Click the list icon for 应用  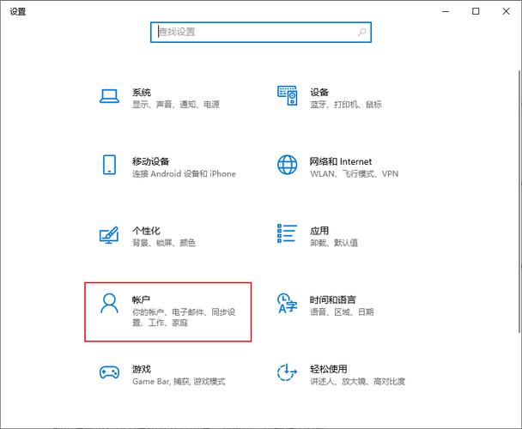(x=287, y=235)
